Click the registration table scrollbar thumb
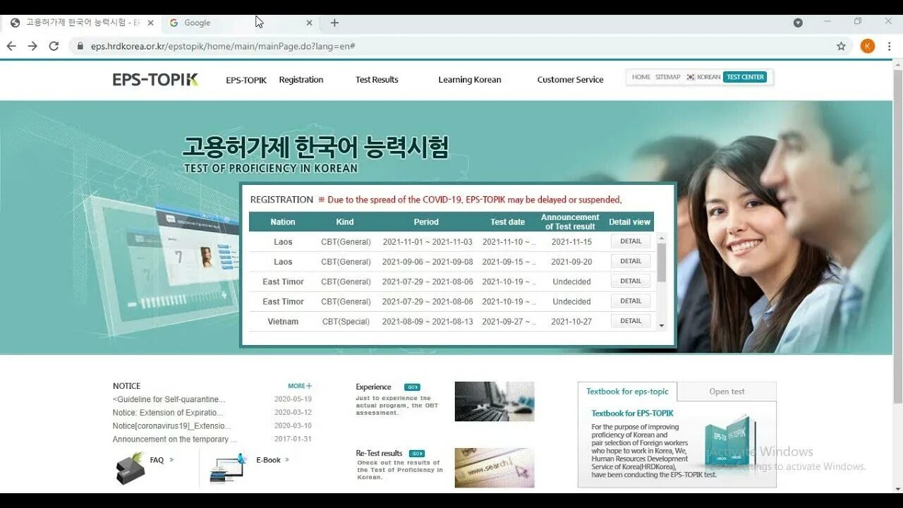The width and height of the screenshot is (903, 508). tap(662, 262)
